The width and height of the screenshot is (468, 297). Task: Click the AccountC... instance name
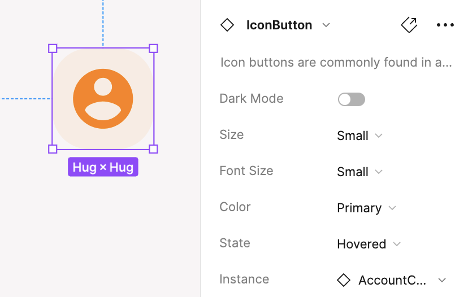tap(392, 280)
